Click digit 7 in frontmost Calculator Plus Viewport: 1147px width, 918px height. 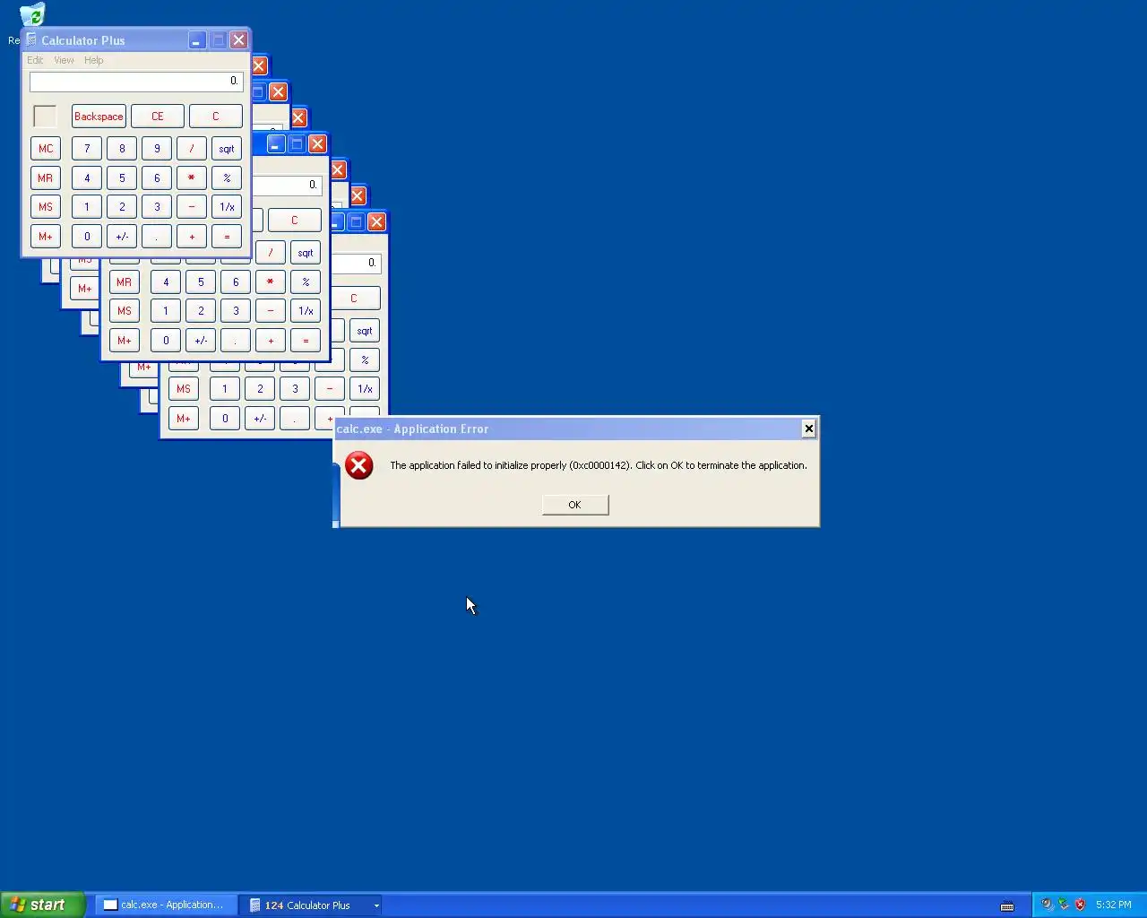[x=87, y=149]
